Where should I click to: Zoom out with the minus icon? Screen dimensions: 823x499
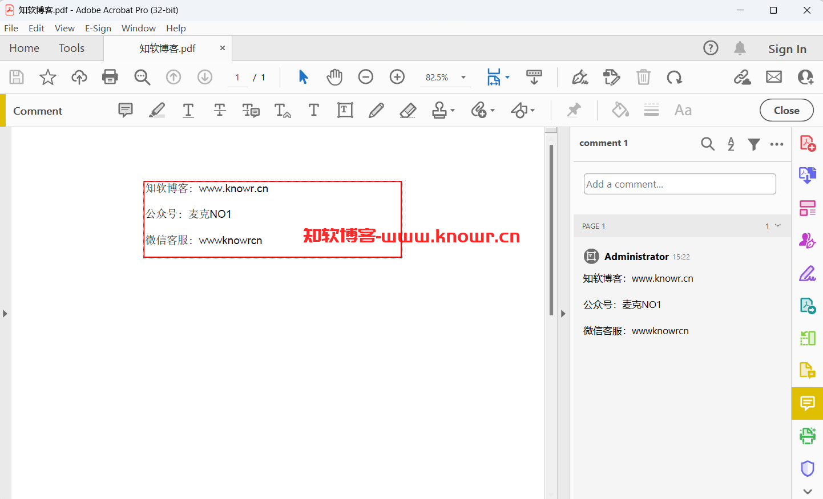pos(366,77)
